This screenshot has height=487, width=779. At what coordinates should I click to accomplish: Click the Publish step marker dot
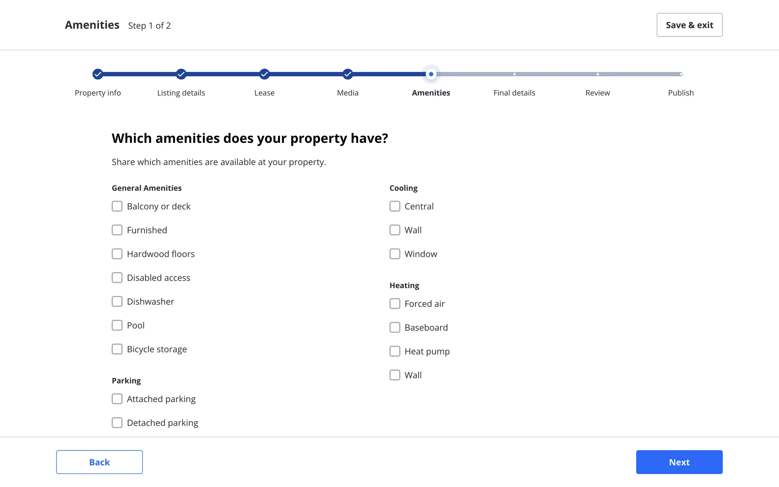coord(681,74)
